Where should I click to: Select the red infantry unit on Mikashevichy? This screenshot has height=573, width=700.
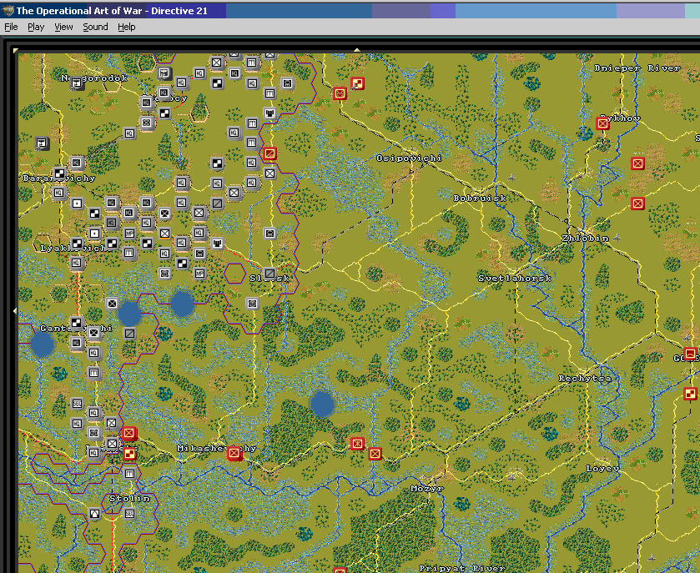tap(234, 454)
